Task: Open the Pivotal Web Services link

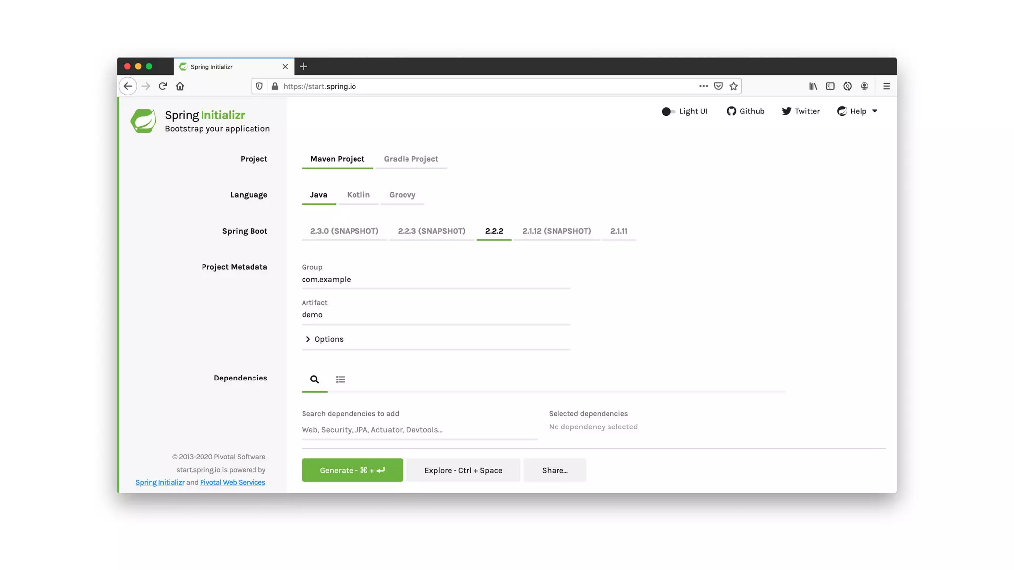Action: 232,483
